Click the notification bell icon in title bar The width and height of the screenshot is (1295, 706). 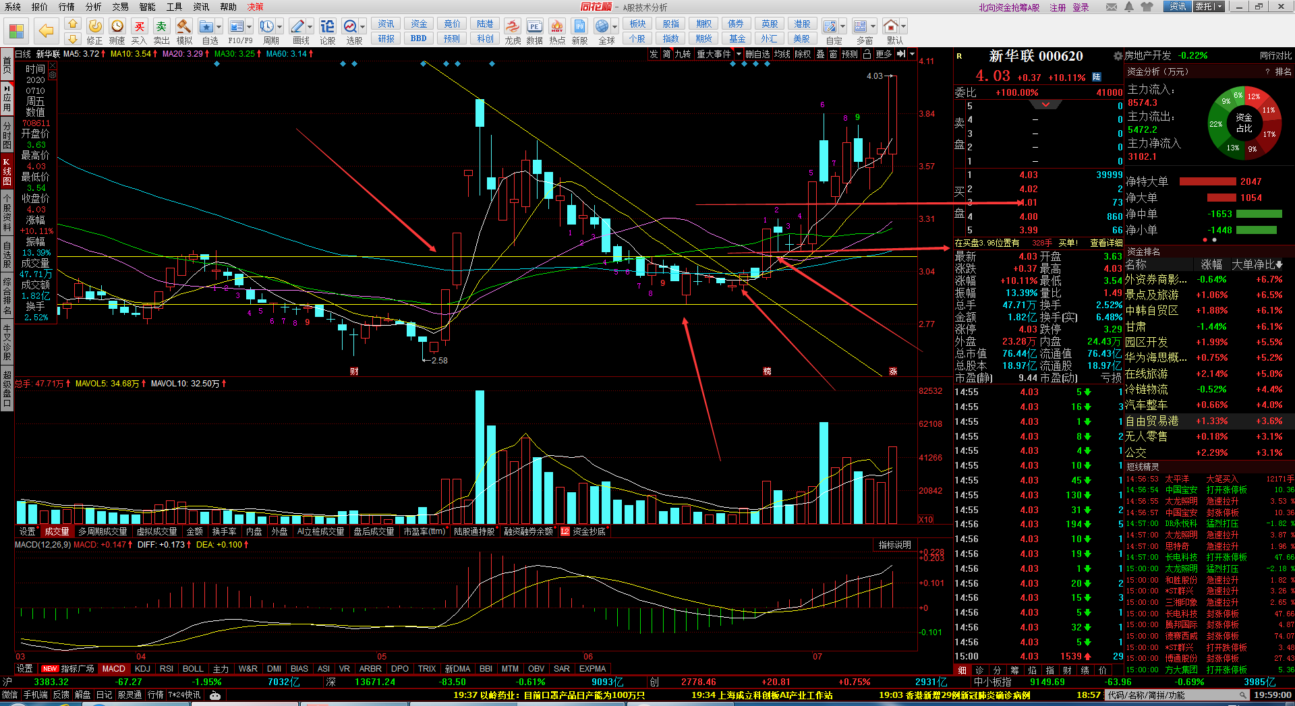point(1129,7)
